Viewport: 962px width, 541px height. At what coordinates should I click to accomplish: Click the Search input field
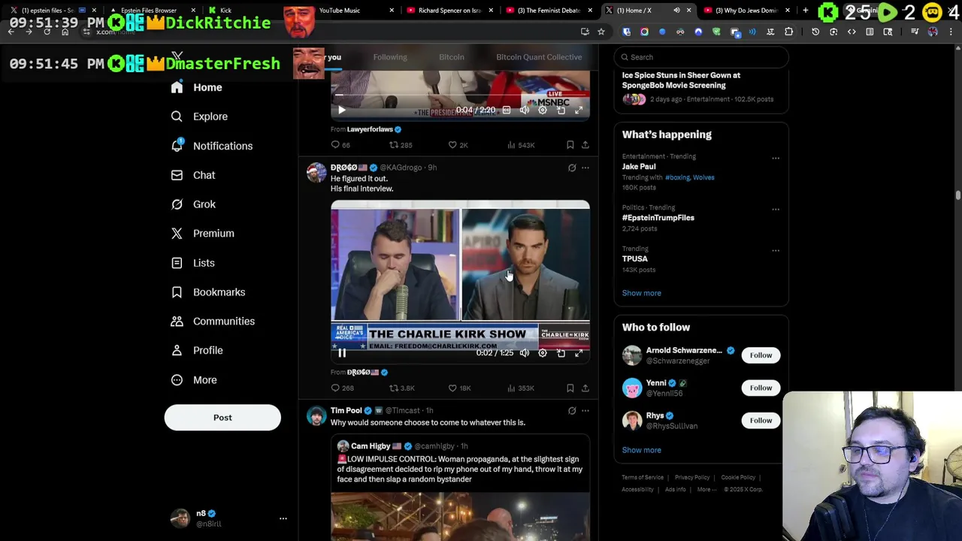coord(701,57)
